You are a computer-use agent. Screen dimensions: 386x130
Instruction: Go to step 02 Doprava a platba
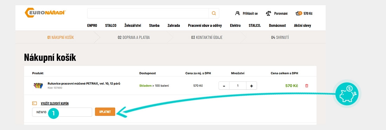[134, 37]
